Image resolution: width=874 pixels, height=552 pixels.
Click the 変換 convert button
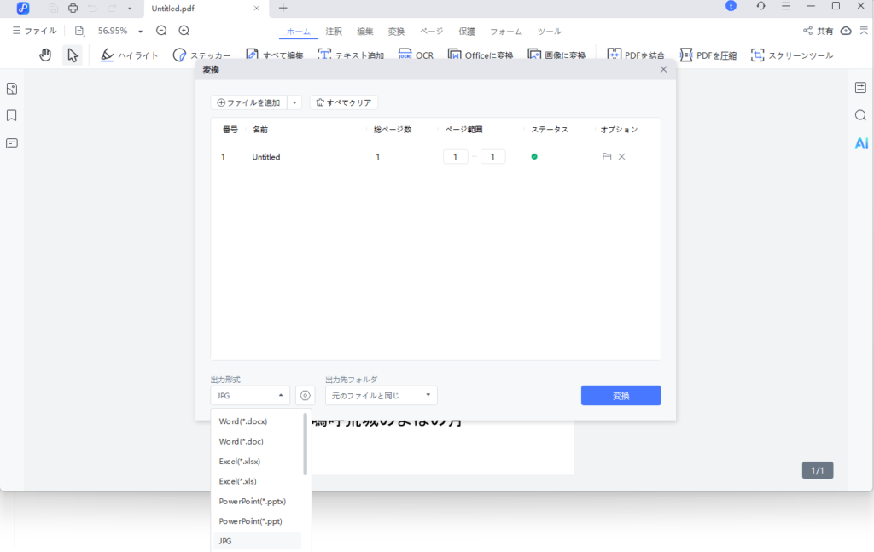pos(621,395)
